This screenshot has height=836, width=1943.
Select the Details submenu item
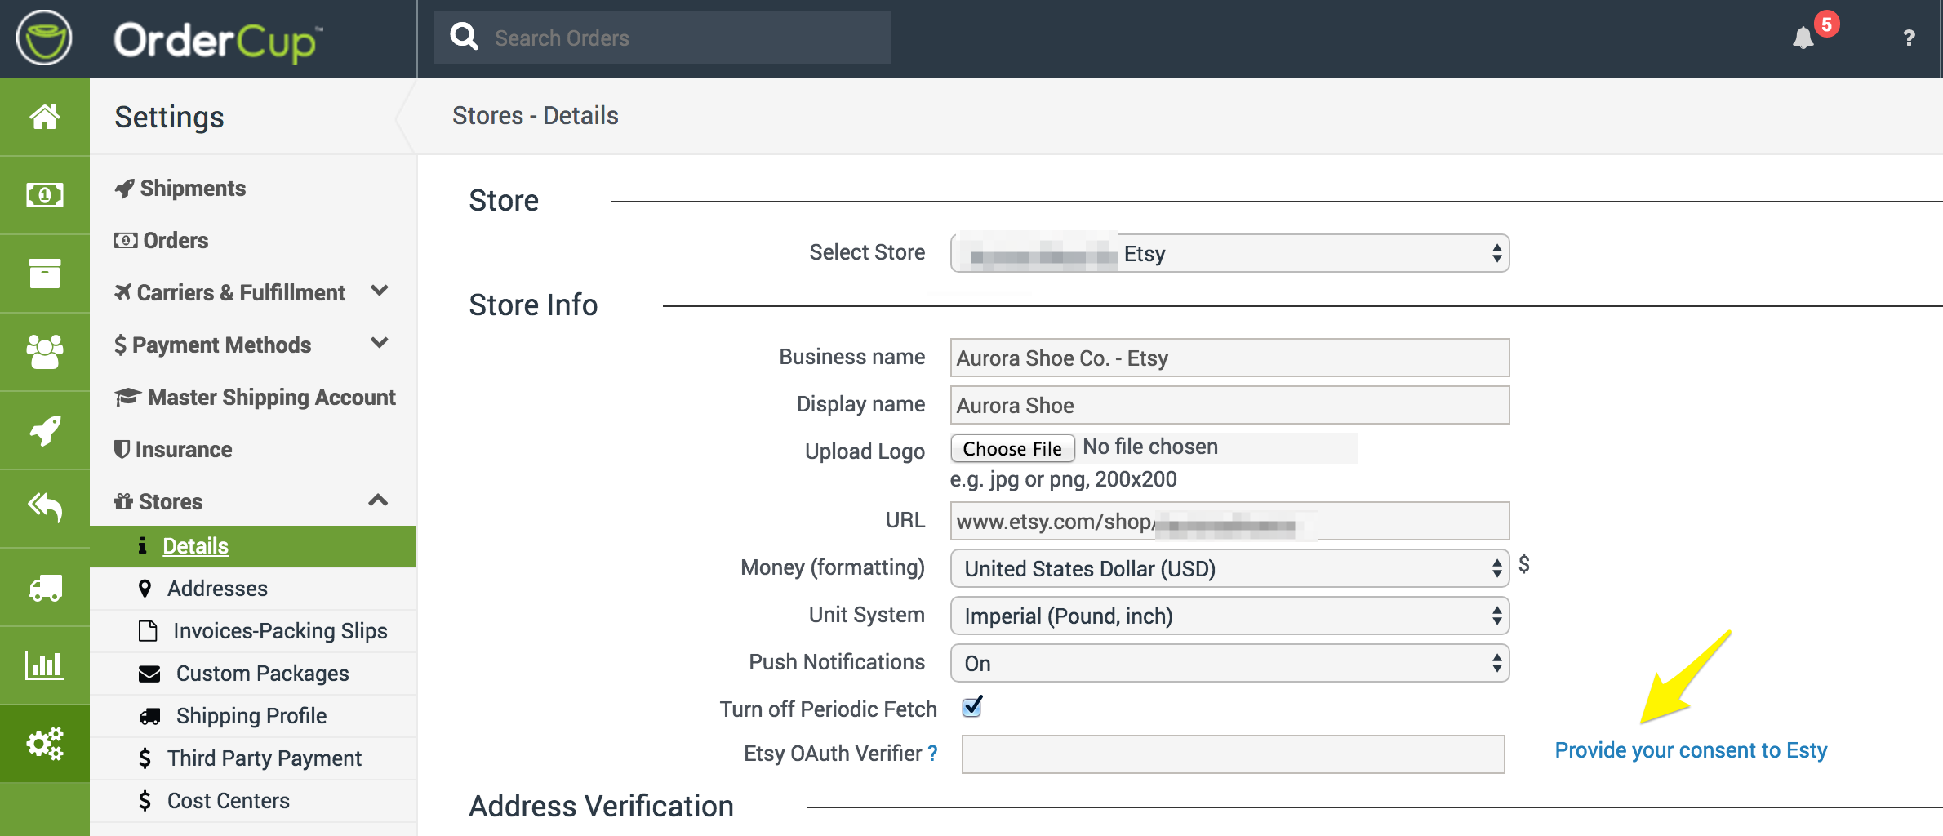tap(253, 545)
